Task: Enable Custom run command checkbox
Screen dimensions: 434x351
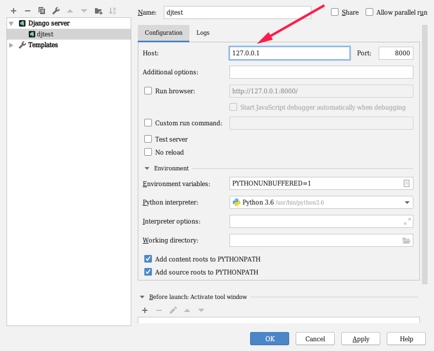Action: (148, 123)
